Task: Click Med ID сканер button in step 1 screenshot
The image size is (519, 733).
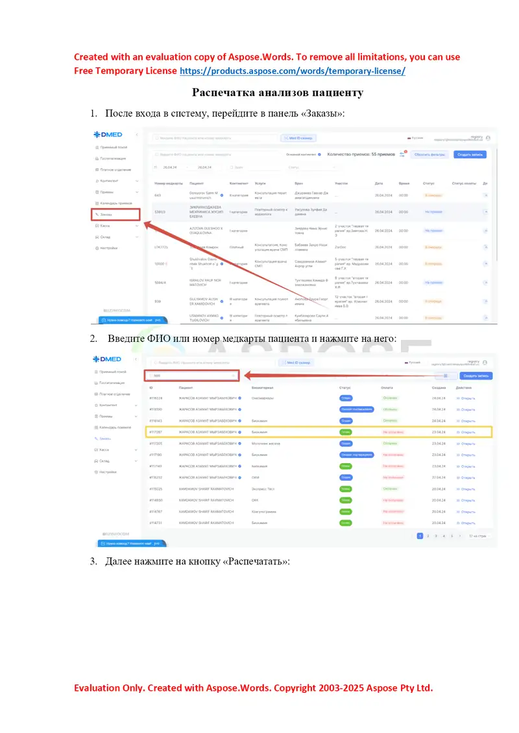Action: pyautogui.click(x=298, y=138)
